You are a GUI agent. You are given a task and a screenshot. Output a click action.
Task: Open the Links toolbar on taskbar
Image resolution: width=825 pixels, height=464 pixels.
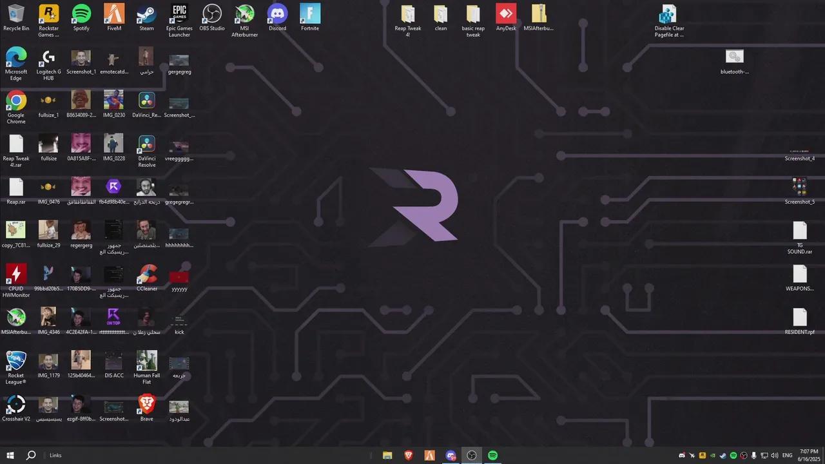point(55,456)
